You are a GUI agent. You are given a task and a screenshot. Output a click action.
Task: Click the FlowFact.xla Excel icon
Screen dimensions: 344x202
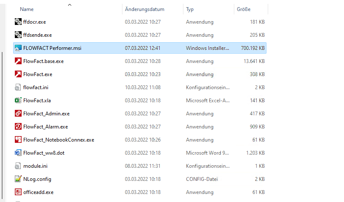tap(18, 101)
